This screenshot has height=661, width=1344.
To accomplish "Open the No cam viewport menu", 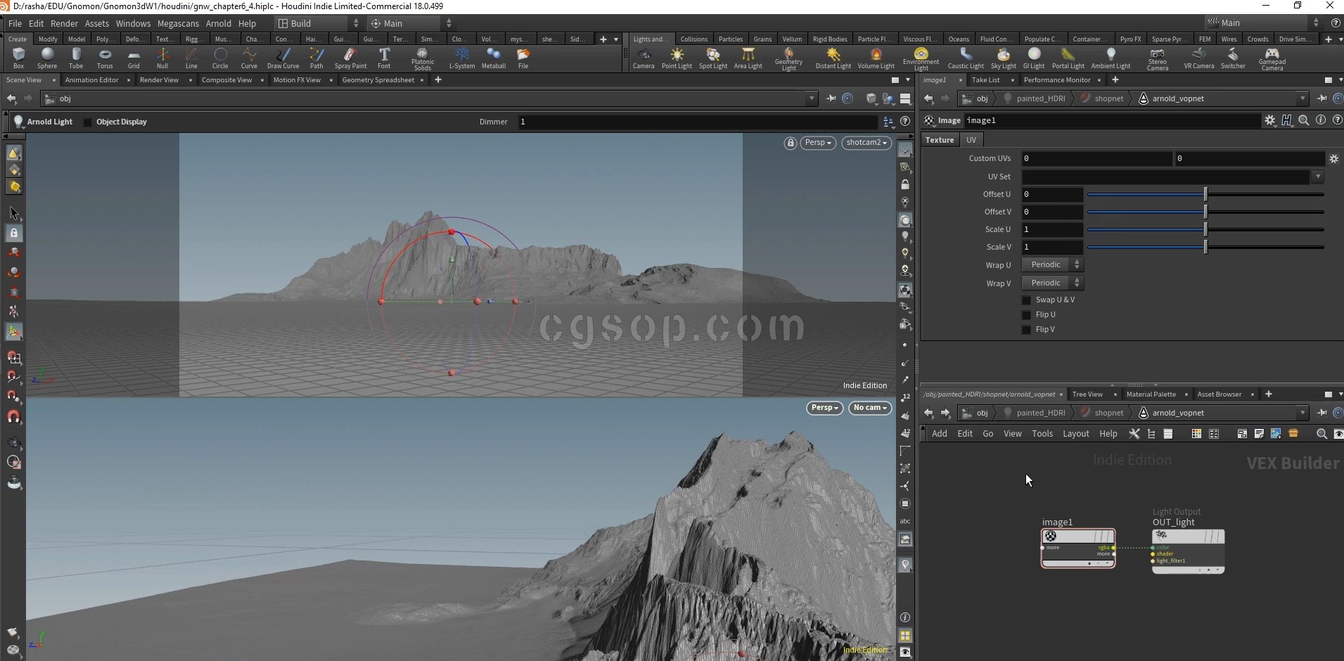I will [x=870, y=408].
